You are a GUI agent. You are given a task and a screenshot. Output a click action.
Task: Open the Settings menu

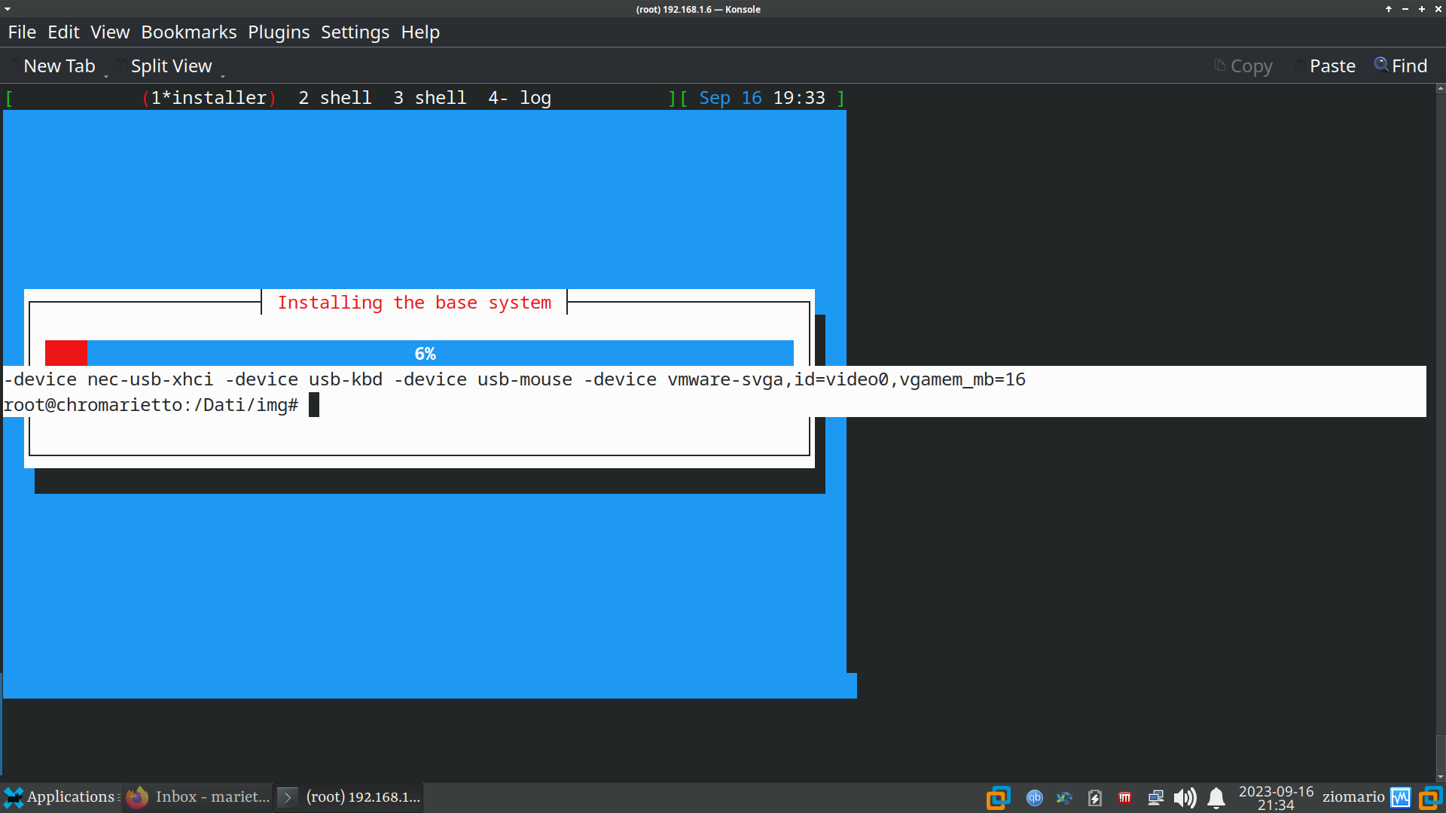point(355,32)
